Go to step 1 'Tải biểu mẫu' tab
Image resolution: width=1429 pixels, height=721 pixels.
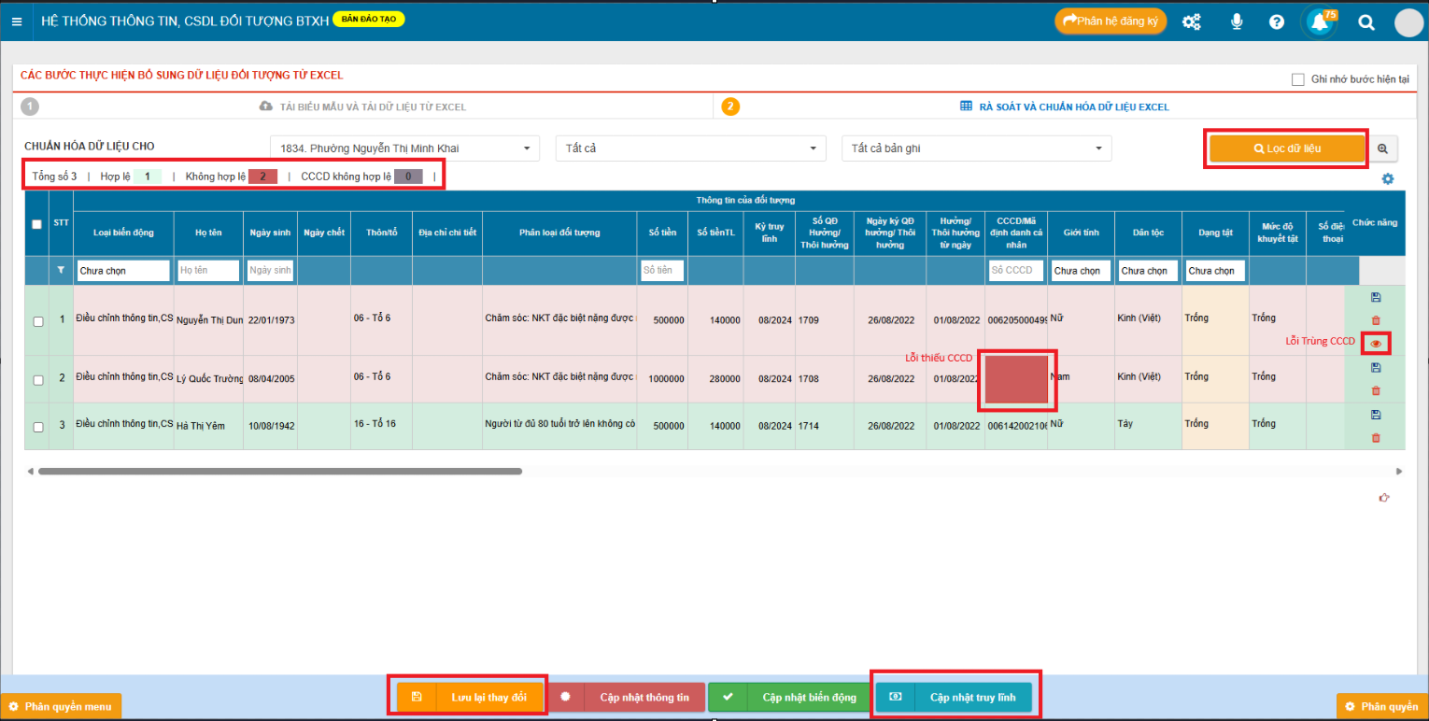point(364,106)
